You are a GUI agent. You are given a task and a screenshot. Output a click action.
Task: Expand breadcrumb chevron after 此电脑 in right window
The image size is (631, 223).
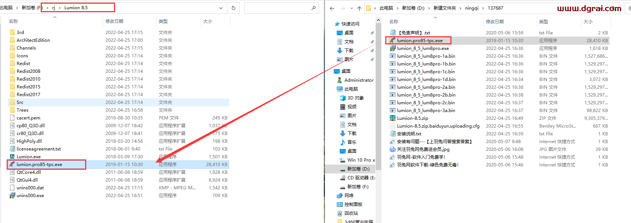[x=397, y=8]
